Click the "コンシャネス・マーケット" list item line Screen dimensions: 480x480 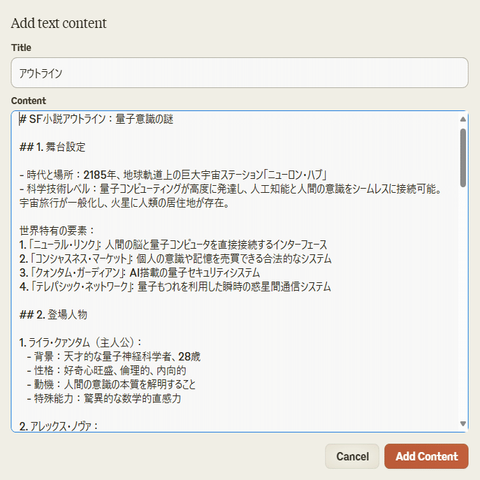[x=175, y=259]
